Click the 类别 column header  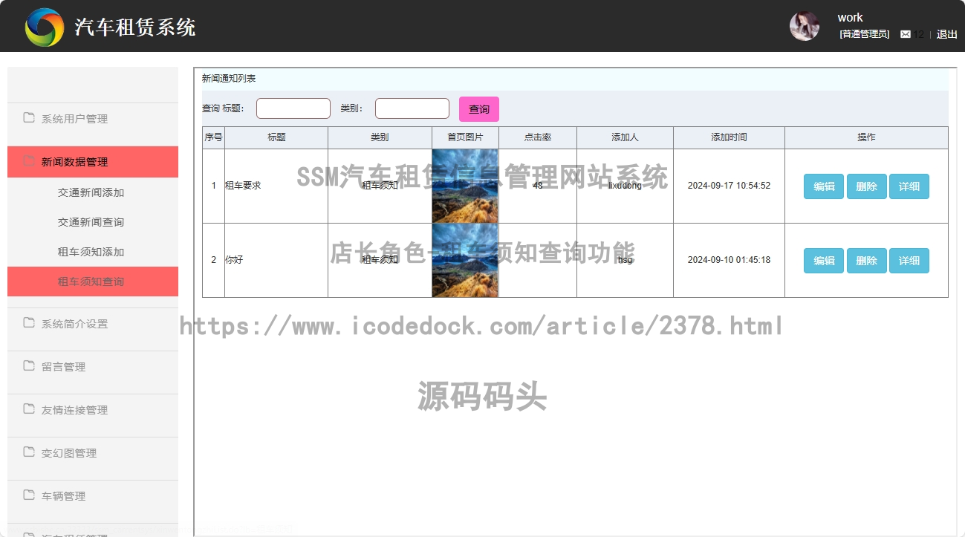(380, 137)
